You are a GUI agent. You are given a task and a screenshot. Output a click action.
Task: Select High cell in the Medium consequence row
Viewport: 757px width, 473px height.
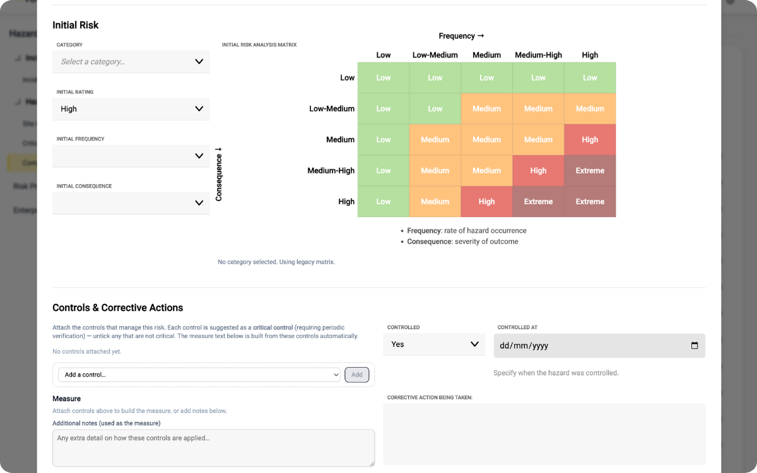590,140
